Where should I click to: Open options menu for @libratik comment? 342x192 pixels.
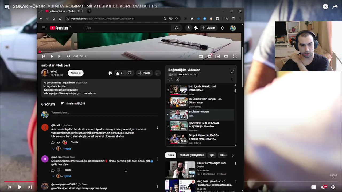click(x=157, y=127)
